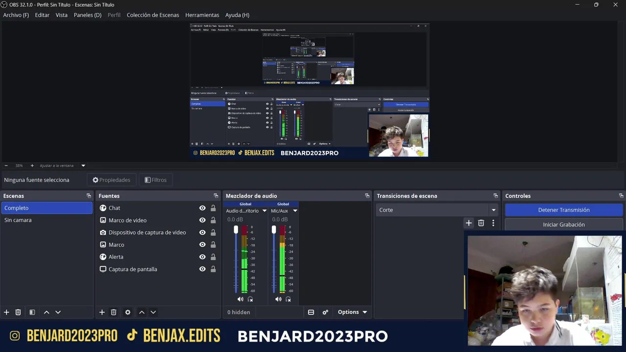The width and height of the screenshot is (626, 352).
Task: Switch mixer layout icon beside 0 hidden
Action: tap(311, 312)
